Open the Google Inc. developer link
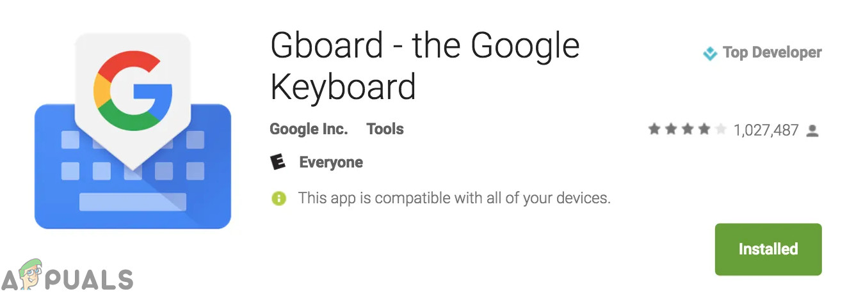847x296 pixels. click(309, 129)
